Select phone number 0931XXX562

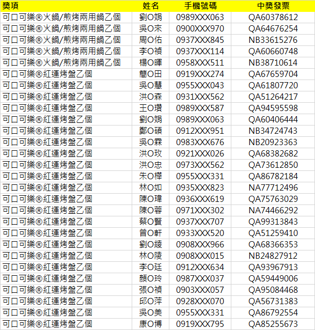pos(200,97)
